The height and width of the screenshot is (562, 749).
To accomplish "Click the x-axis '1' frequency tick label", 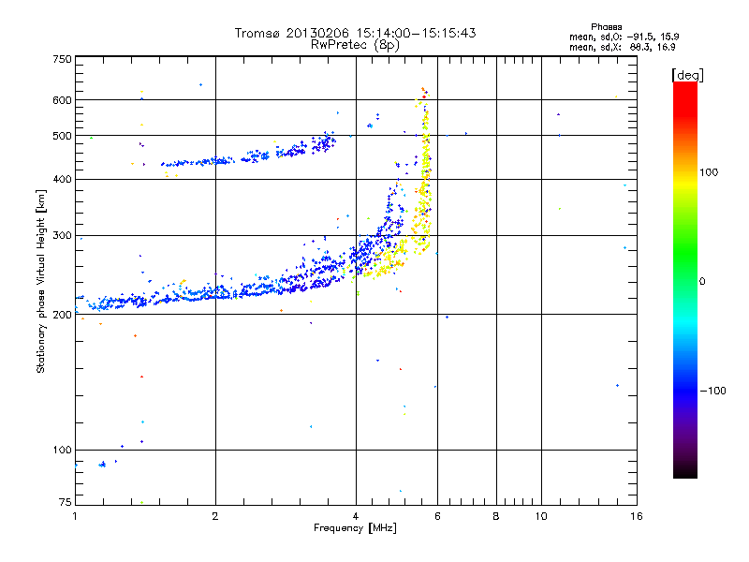I will point(75,516).
